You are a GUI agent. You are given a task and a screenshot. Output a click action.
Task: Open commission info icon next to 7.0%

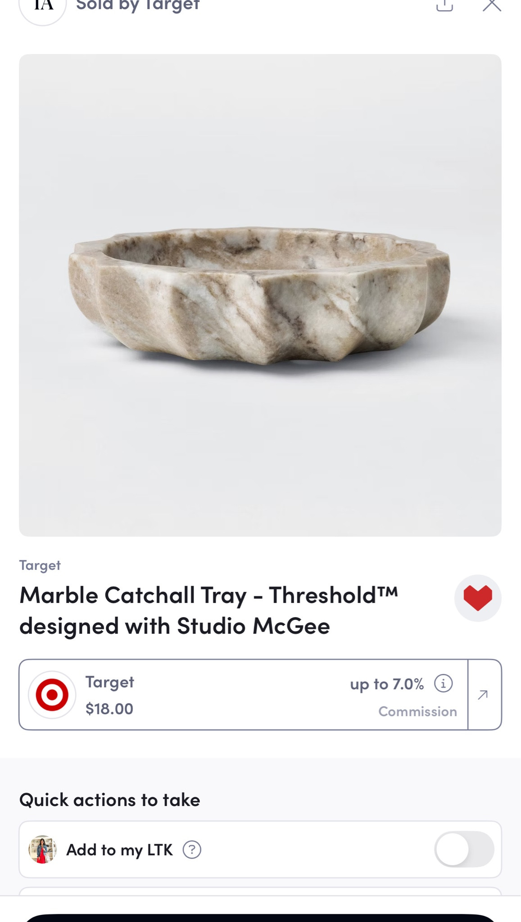(443, 683)
